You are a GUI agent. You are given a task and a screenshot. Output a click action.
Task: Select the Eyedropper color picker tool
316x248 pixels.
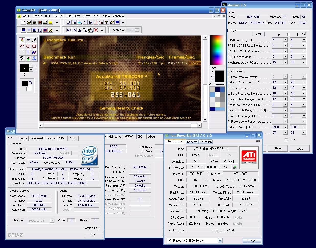(x=34, y=40)
